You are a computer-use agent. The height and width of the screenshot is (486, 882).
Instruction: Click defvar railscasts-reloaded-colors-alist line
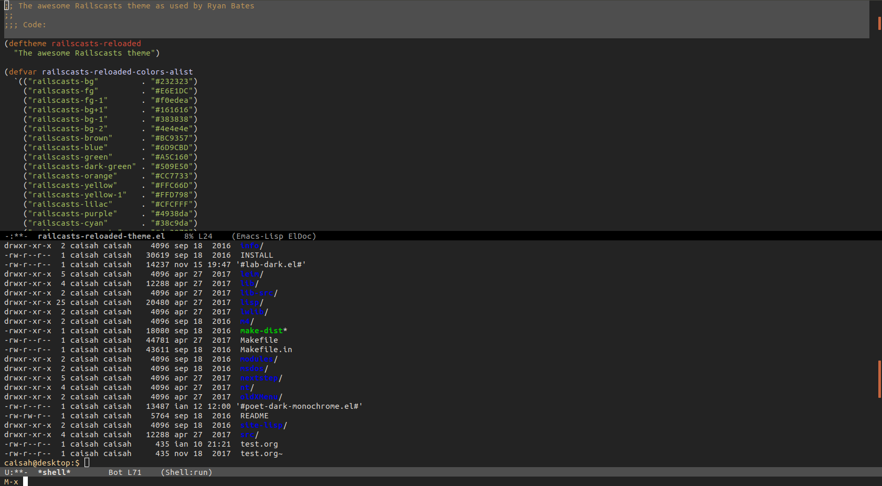click(x=99, y=72)
